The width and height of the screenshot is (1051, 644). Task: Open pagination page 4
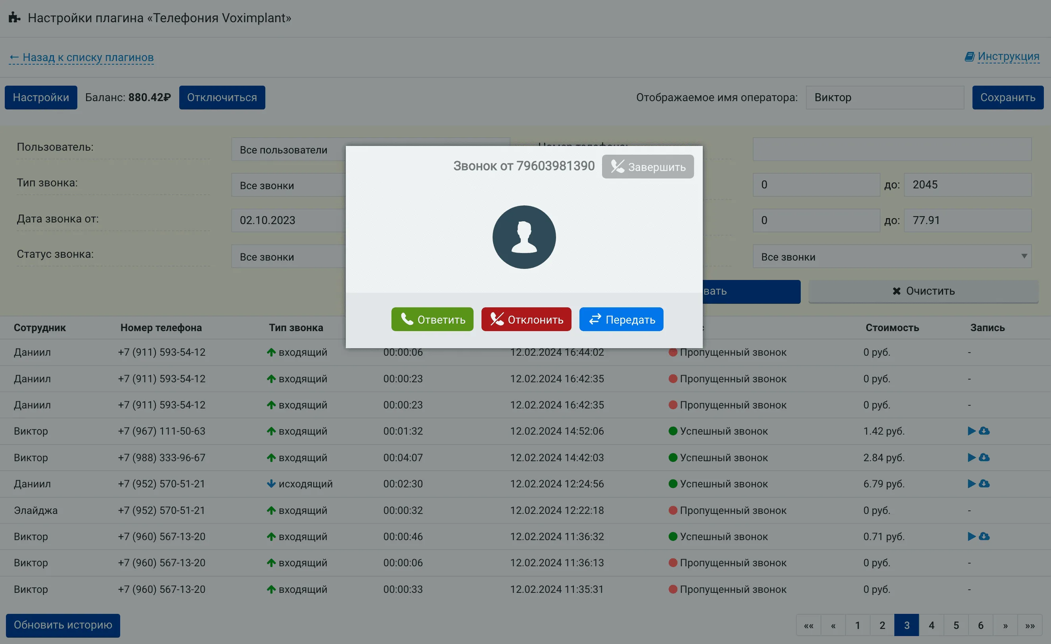pyautogui.click(x=931, y=625)
